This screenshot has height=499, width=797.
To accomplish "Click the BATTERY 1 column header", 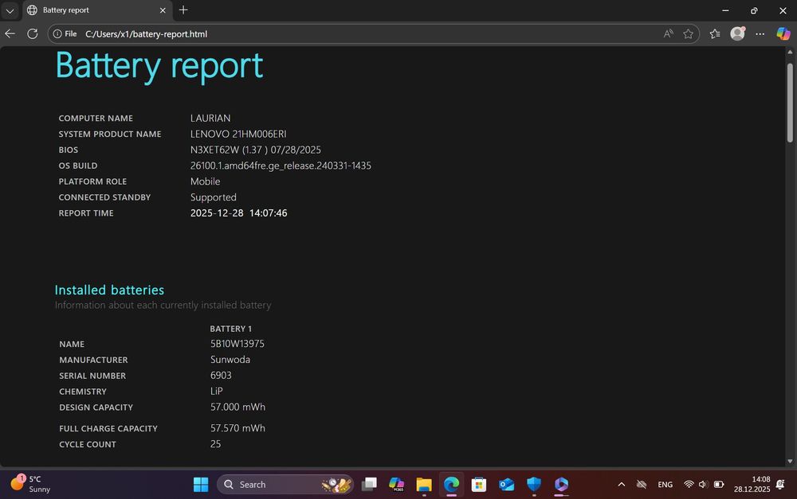I will pos(231,329).
